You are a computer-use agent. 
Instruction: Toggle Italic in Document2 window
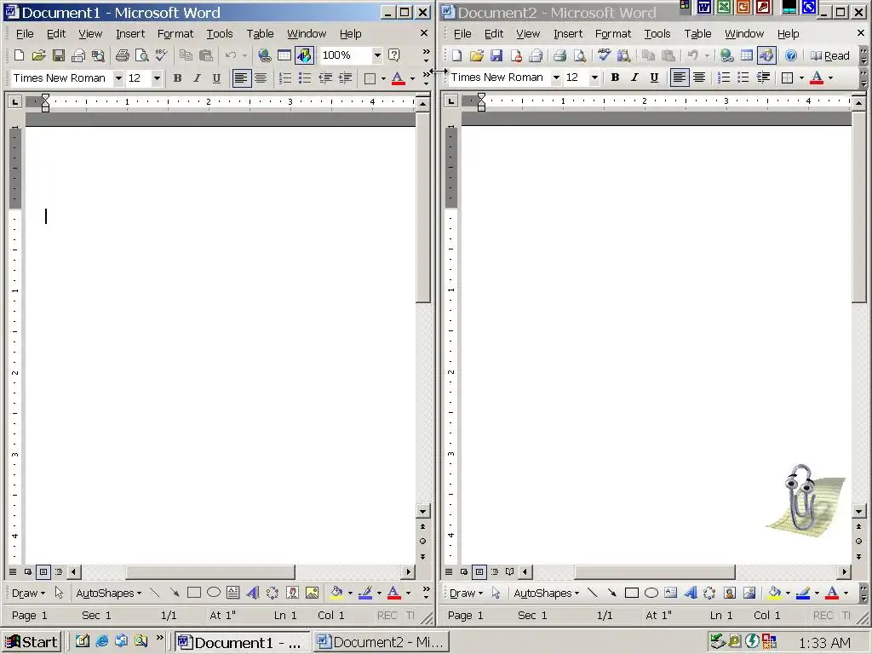point(634,77)
